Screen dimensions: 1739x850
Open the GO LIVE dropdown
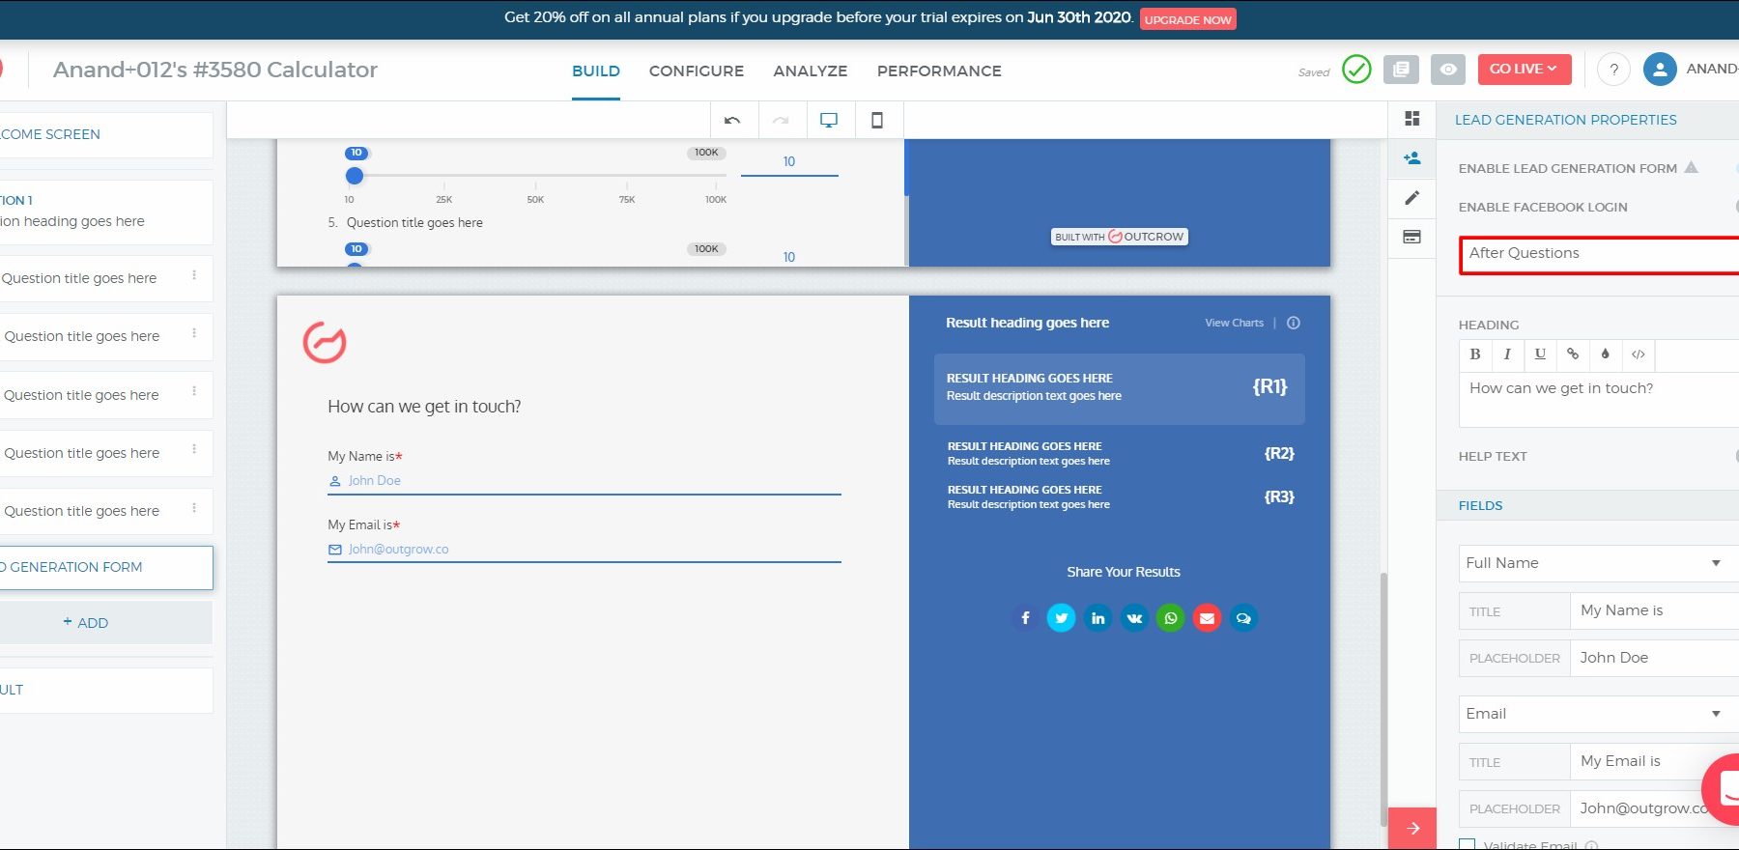coord(1524,70)
